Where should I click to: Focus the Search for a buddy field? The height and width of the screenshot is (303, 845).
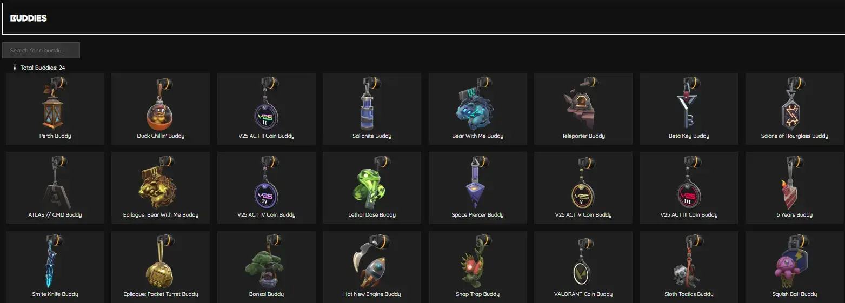41,50
